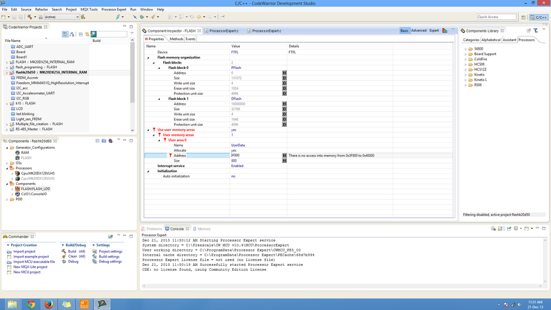Viewport: 551px width, 310px height.
Task: Collapse the User area 0 node
Action: [x=159, y=140]
